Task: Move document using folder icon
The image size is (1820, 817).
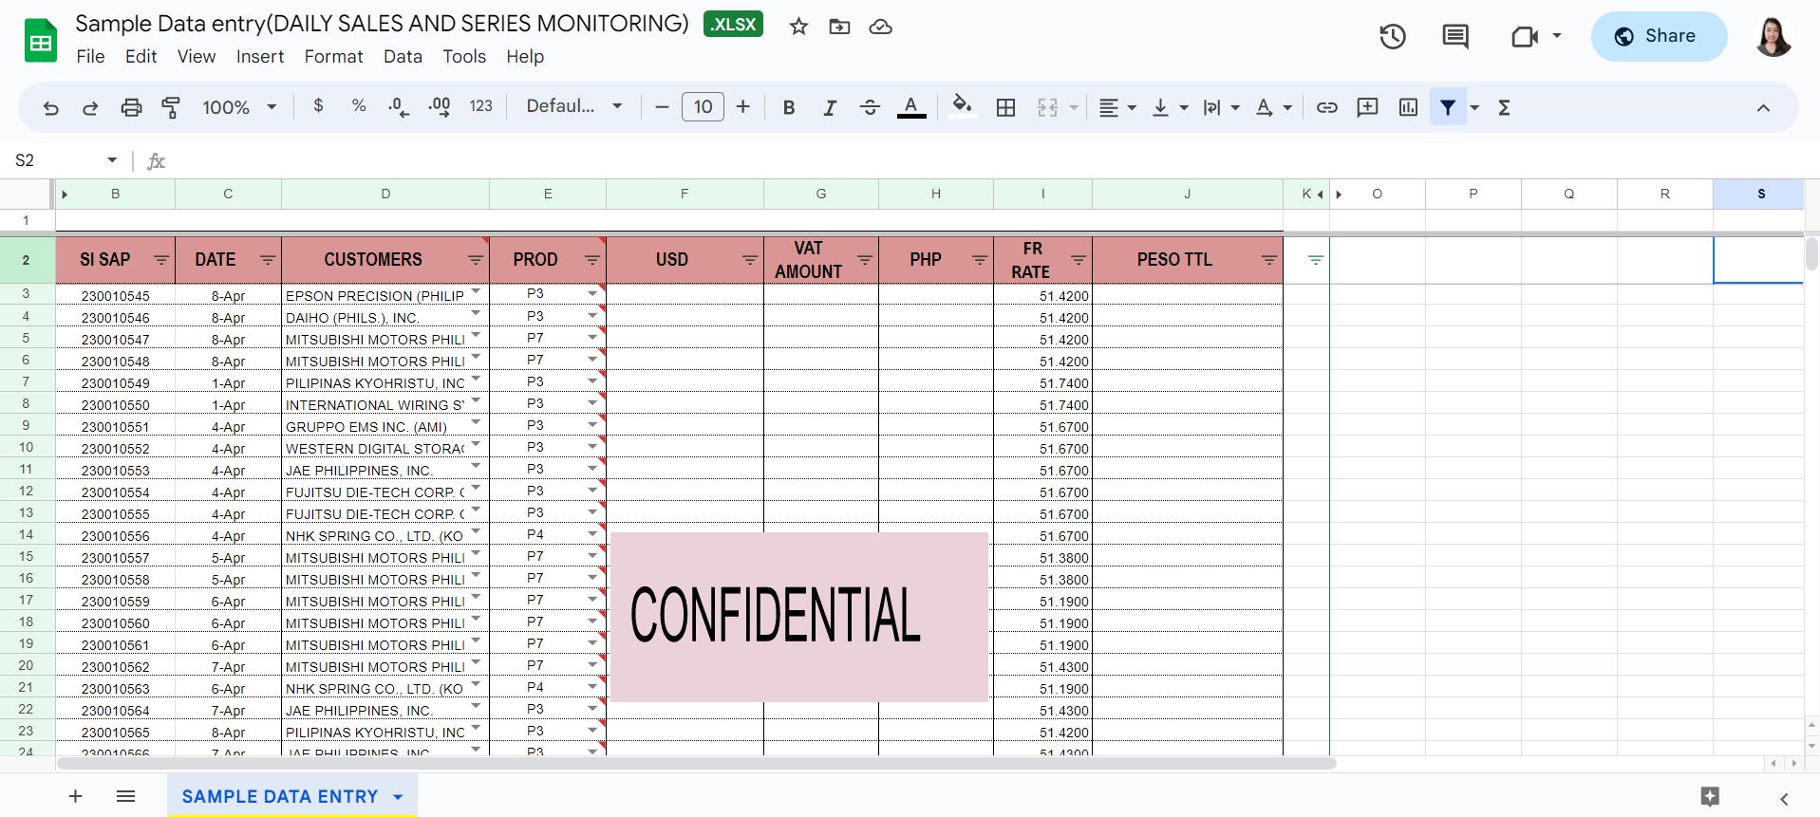Action: point(839,27)
